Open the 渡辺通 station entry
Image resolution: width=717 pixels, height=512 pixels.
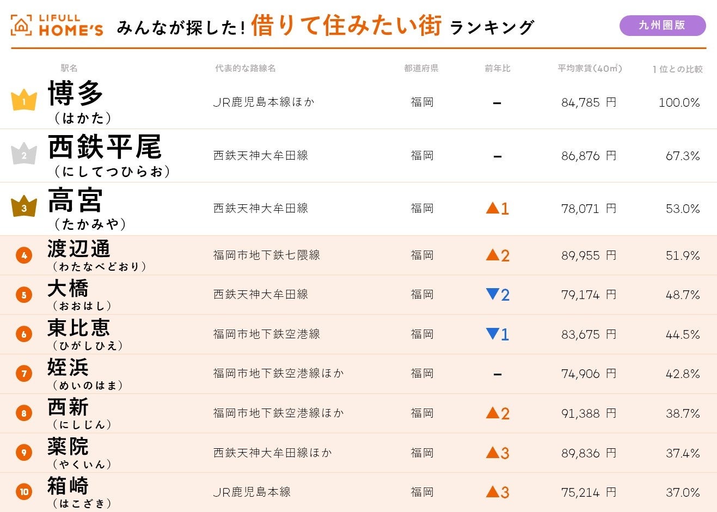[x=79, y=249]
